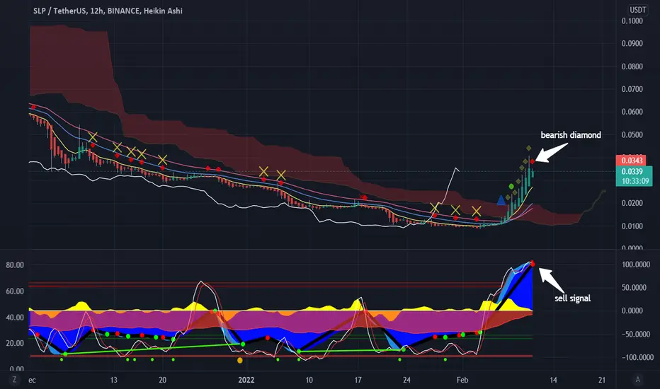Image resolution: width=660 pixels, height=389 pixels.
Task: Click the 0.0800 price axis label
Action: pyautogui.click(x=632, y=66)
